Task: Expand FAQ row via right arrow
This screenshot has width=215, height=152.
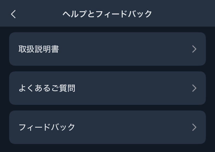Action: tap(194, 88)
